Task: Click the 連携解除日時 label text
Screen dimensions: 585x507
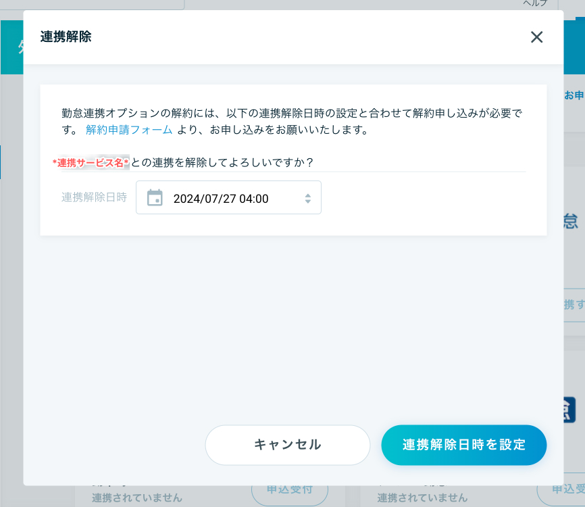Action: point(94,197)
